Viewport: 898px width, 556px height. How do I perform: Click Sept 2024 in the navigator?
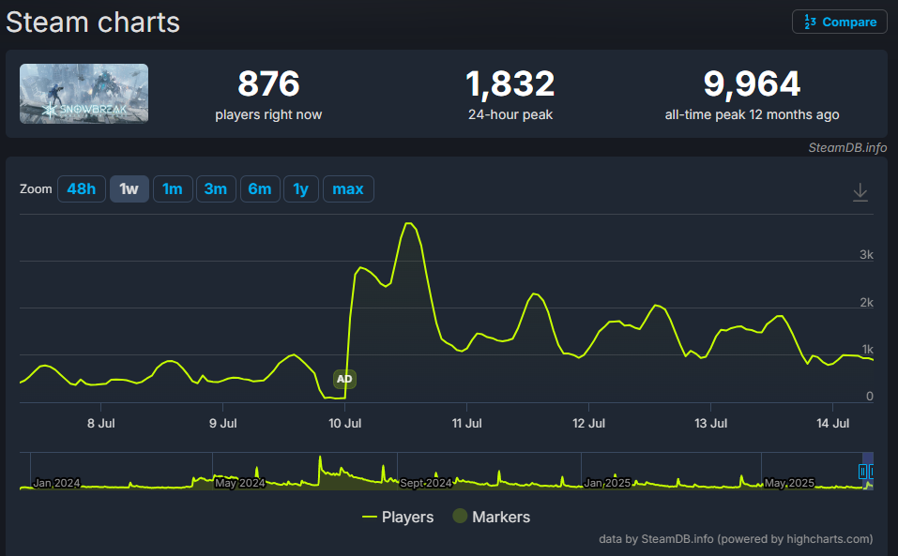click(x=426, y=483)
